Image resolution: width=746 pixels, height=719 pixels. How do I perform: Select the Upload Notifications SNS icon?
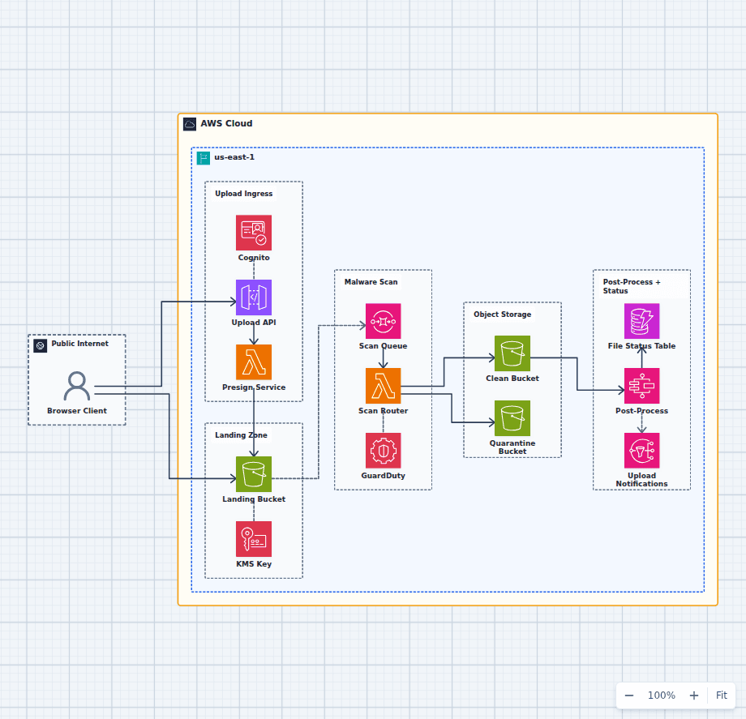pyautogui.click(x=642, y=451)
